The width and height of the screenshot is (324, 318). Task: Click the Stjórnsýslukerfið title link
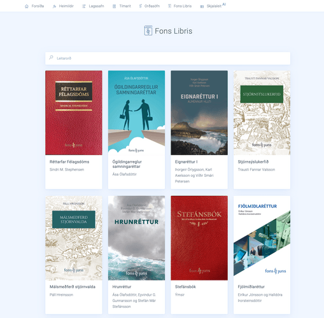click(253, 162)
